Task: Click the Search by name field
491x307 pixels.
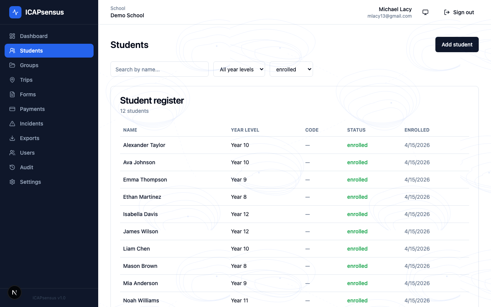Action: click(159, 69)
